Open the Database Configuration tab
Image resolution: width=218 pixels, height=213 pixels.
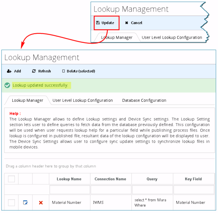coord(144,100)
